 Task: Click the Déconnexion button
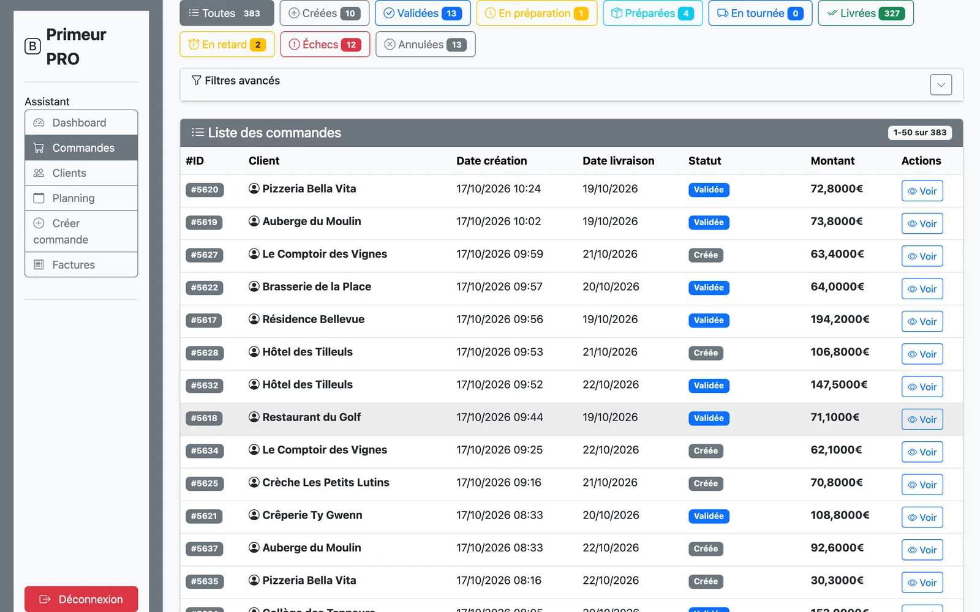pos(81,599)
